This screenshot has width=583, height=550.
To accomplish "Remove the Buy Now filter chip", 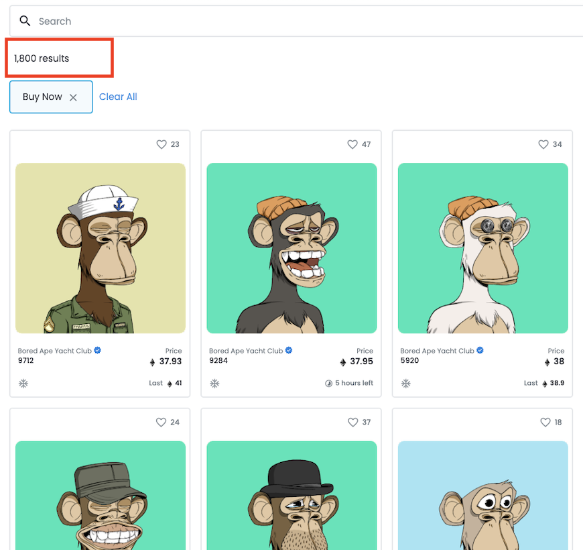I will pyautogui.click(x=74, y=97).
